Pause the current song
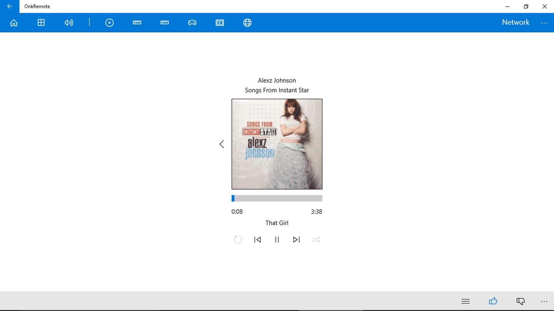 click(277, 240)
